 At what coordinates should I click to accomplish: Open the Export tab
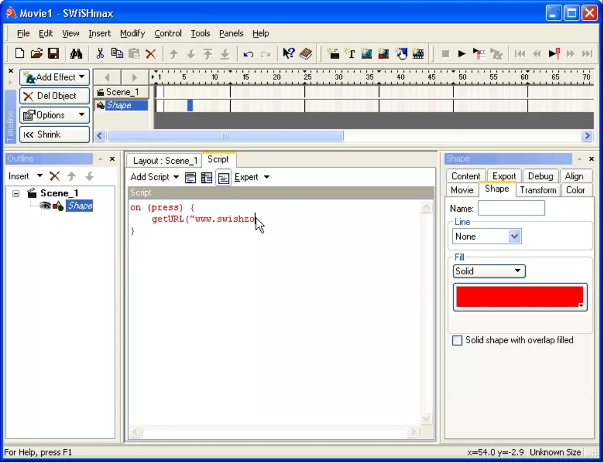(504, 176)
